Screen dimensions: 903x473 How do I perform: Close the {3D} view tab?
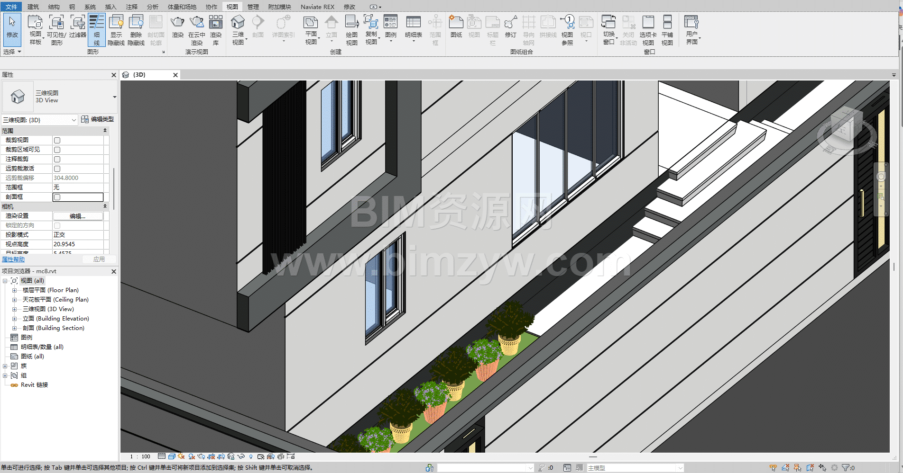(x=175, y=75)
